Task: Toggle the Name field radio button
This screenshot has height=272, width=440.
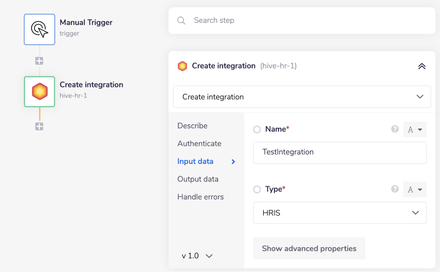Action: pos(257,130)
